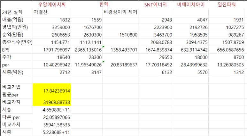This screenshot has width=247, height=136.
Task: Select yellow average per cell 17.84236914
Action: 52,91
